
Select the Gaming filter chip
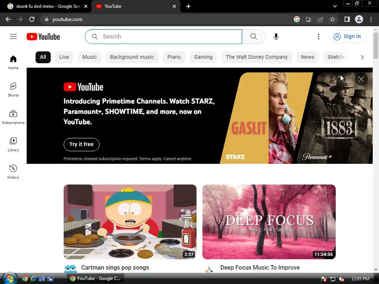tap(203, 57)
